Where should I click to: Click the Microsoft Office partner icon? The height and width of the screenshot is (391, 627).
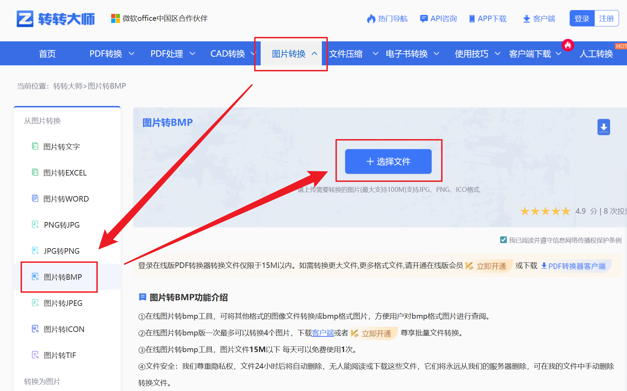(x=115, y=18)
